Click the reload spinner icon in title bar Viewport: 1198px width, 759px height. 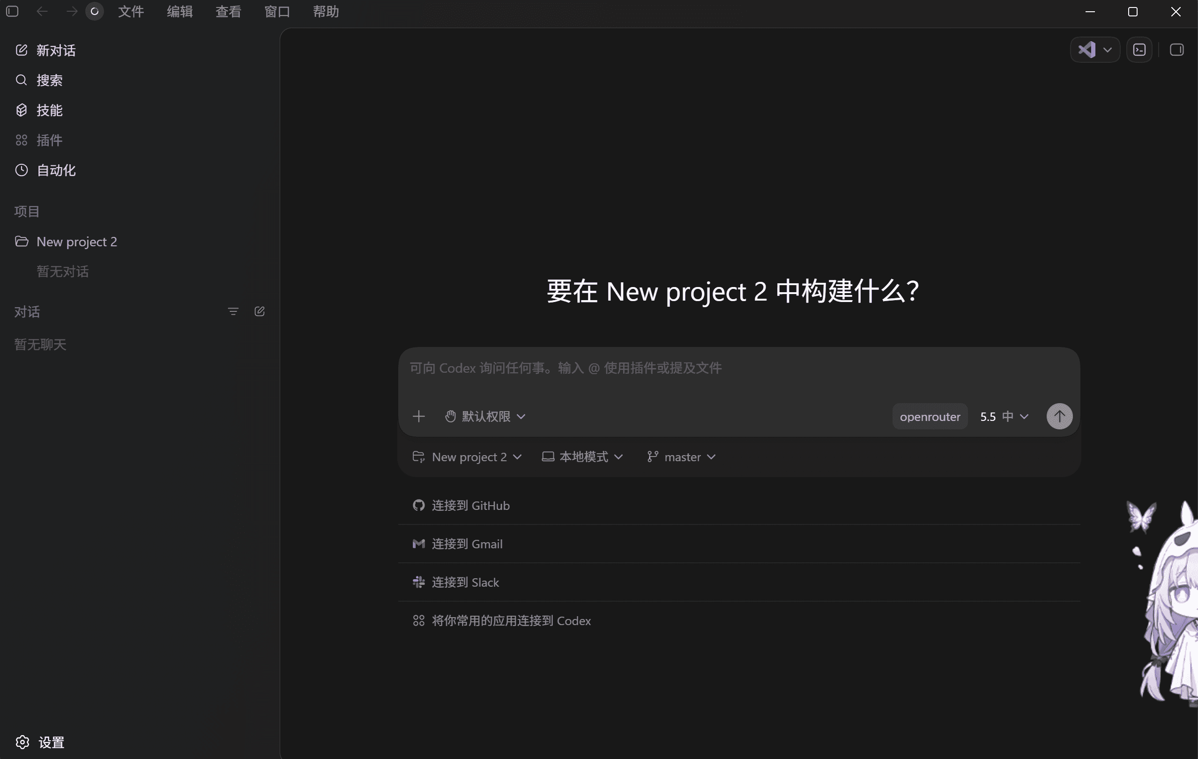click(x=95, y=11)
